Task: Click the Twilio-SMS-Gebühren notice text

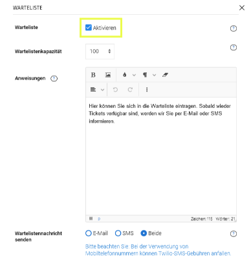Action: [x=158, y=250]
